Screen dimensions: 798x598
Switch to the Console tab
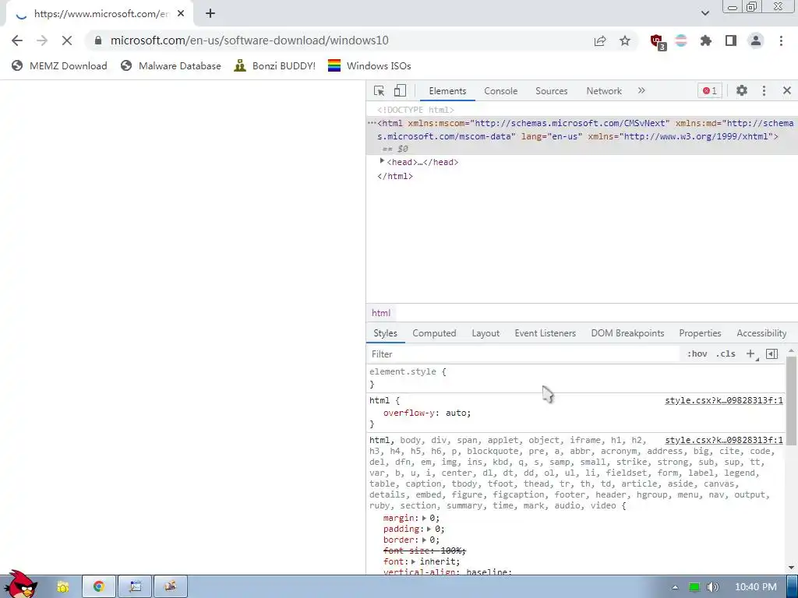pyautogui.click(x=501, y=91)
